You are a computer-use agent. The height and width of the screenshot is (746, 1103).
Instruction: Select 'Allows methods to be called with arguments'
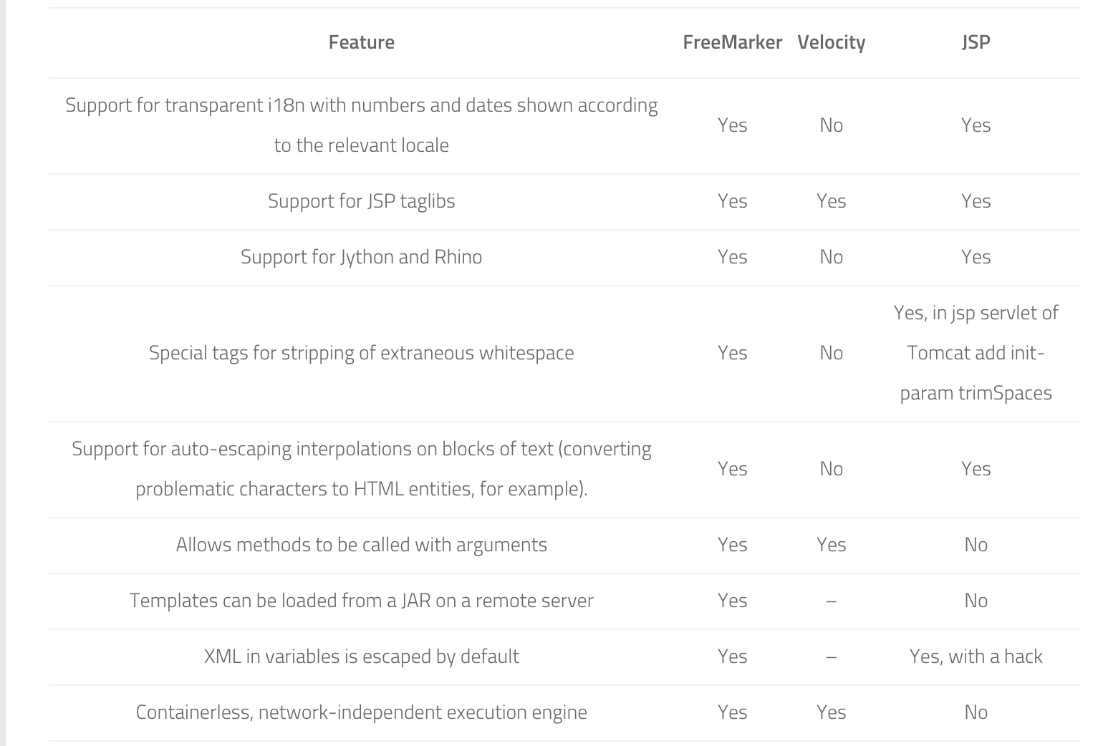[x=361, y=545]
